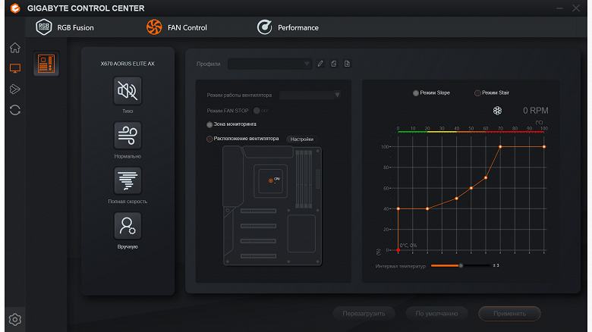The image size is (592, 332).
Task: Select the Режим Slope radio button
Action: 416,92
